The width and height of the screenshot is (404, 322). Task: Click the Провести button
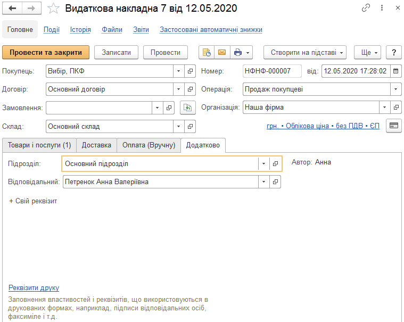(x=166, y=53)
